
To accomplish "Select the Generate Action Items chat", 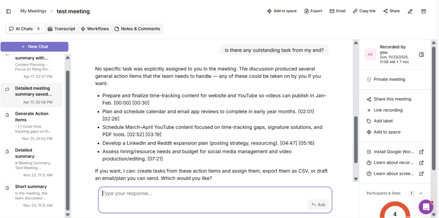I will [x=32, y=117].
